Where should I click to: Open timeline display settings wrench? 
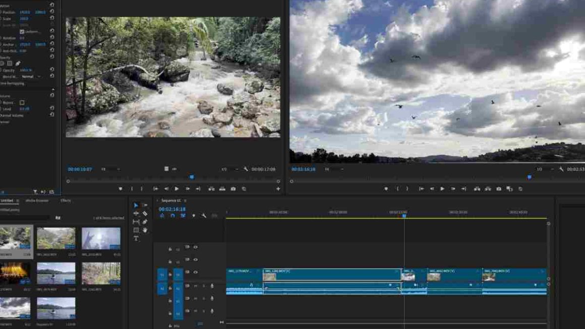(204, 216)
